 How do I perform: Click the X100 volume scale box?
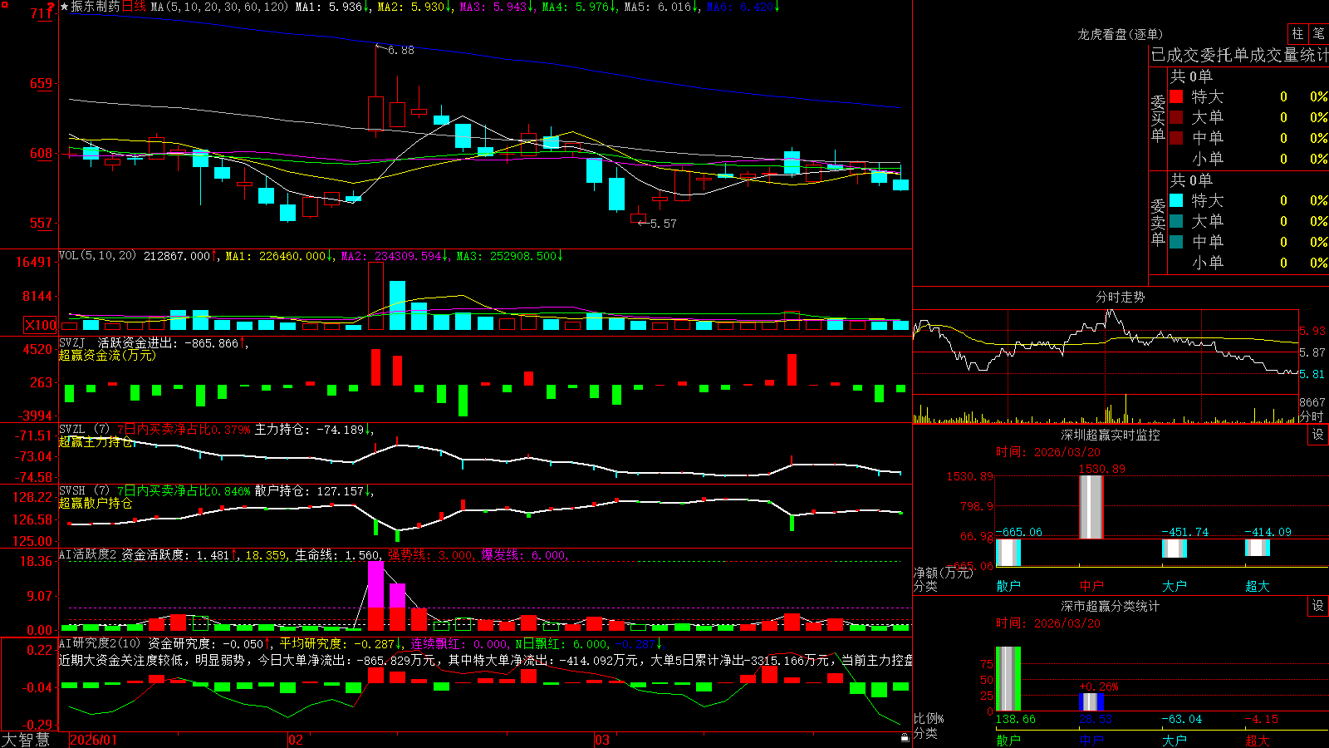click(40, 325)
